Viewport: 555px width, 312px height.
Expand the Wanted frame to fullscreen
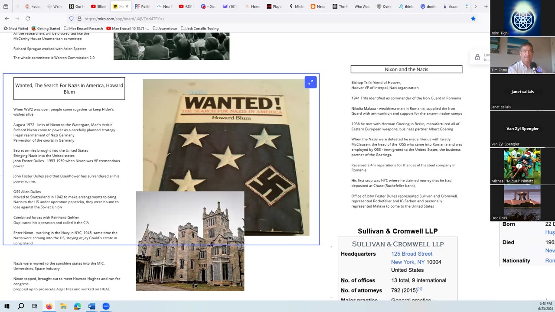pyautogui.click(x=310, y=82)
